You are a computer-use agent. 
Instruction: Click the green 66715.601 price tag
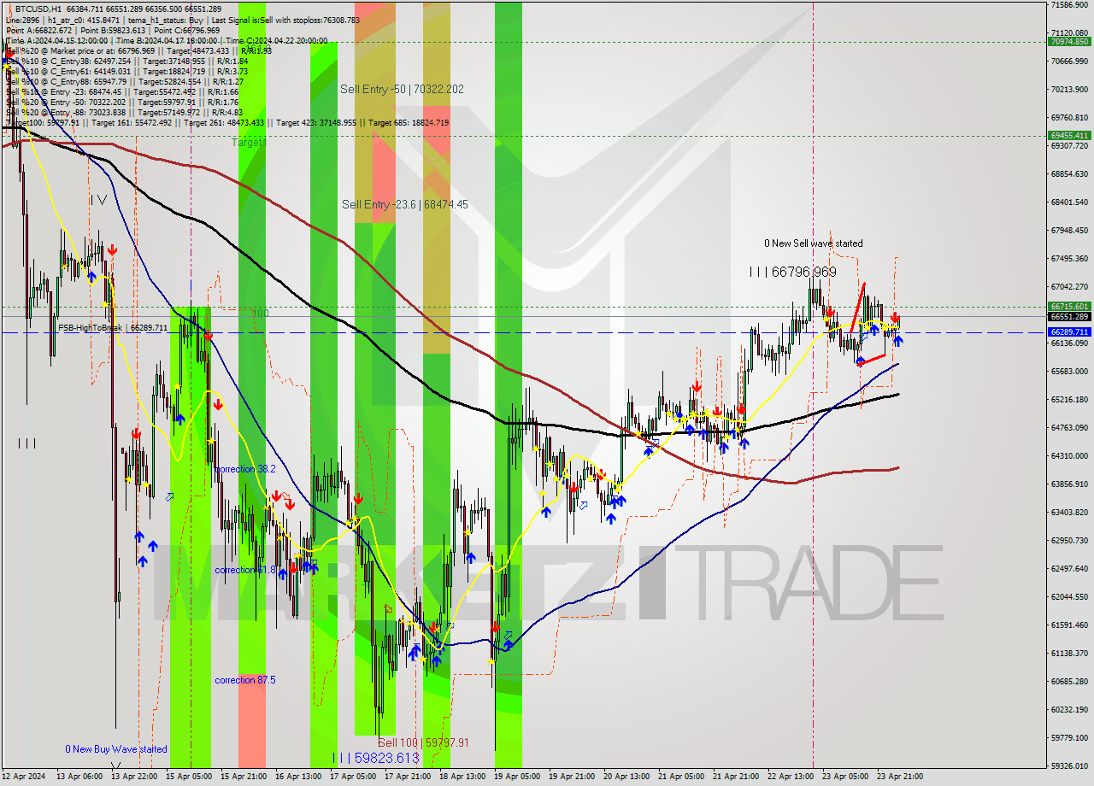coord(1068,306)
